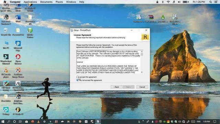The width and height of the screenshot is (220, 124).
Task: Click the grayed-out Next button
Action: coord(128,87)
